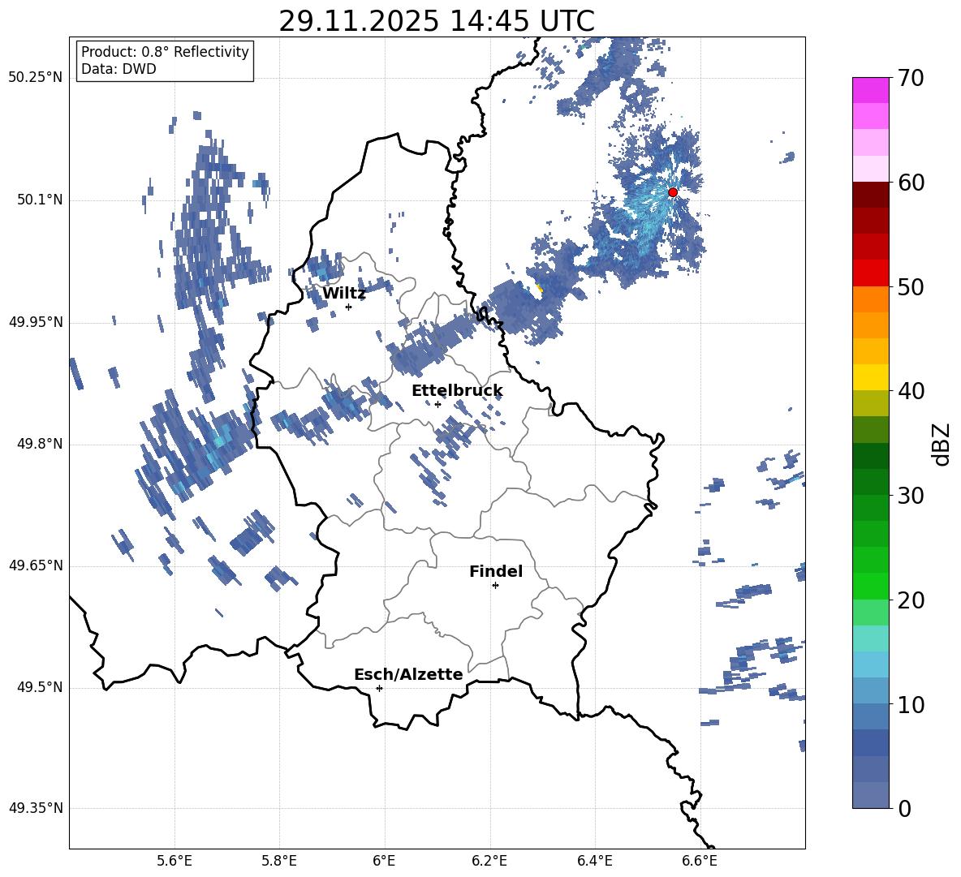
Task: Click the orange swatch at 50 dBZ
Action: pyautogui.click(x=870, y=299)
